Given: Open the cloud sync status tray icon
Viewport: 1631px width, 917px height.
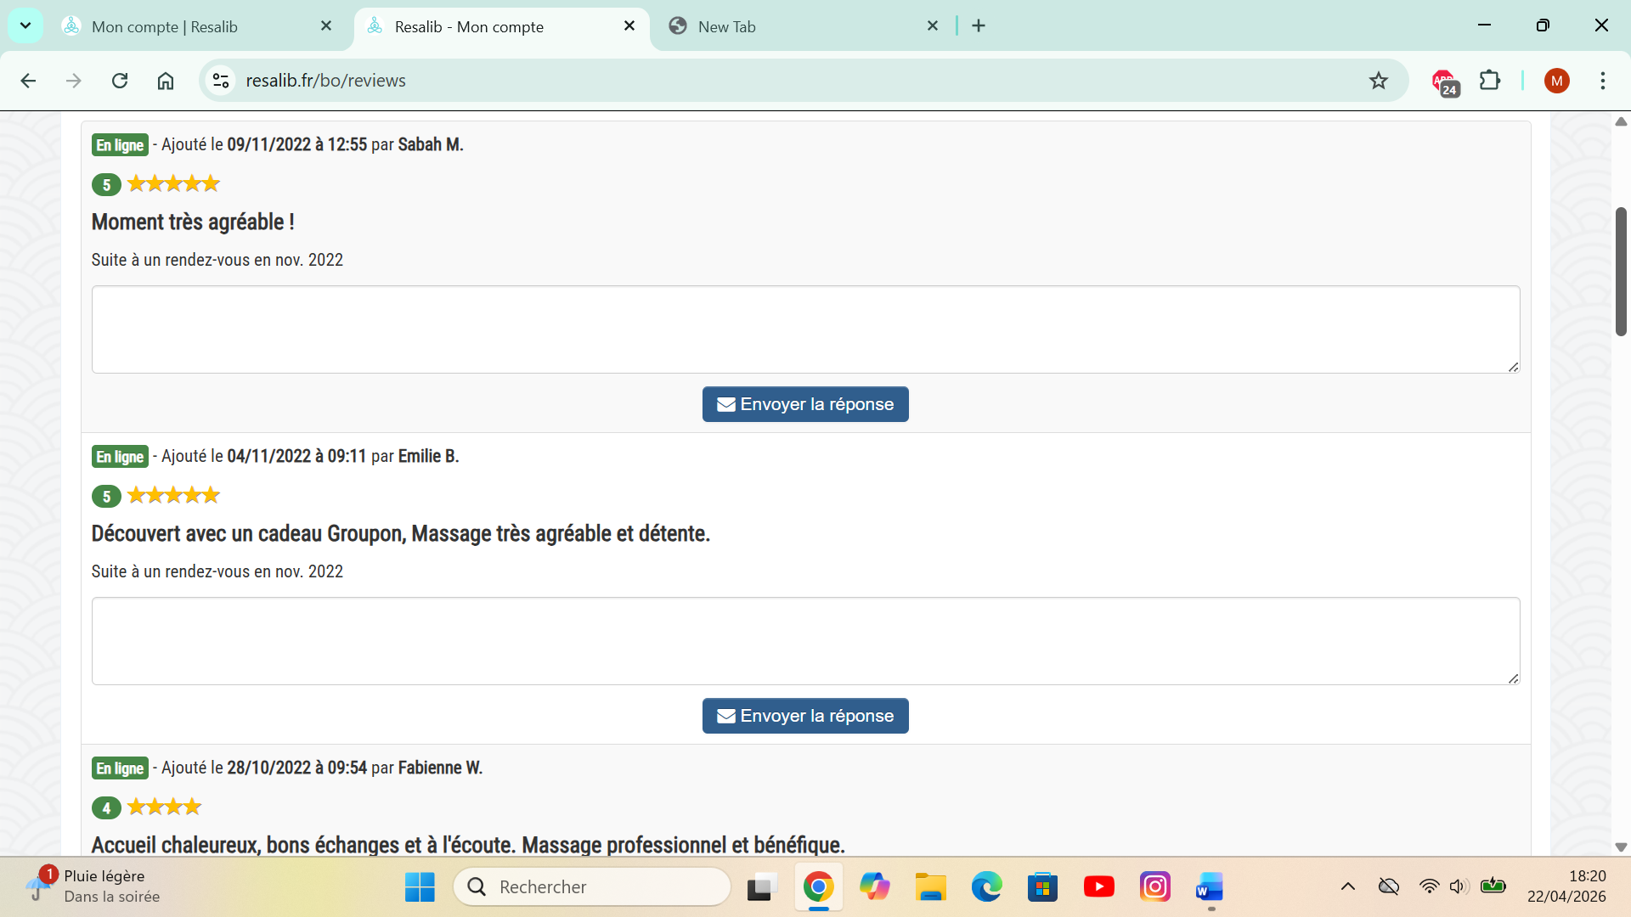Looking at the screenshot, I should [1389, 887].
